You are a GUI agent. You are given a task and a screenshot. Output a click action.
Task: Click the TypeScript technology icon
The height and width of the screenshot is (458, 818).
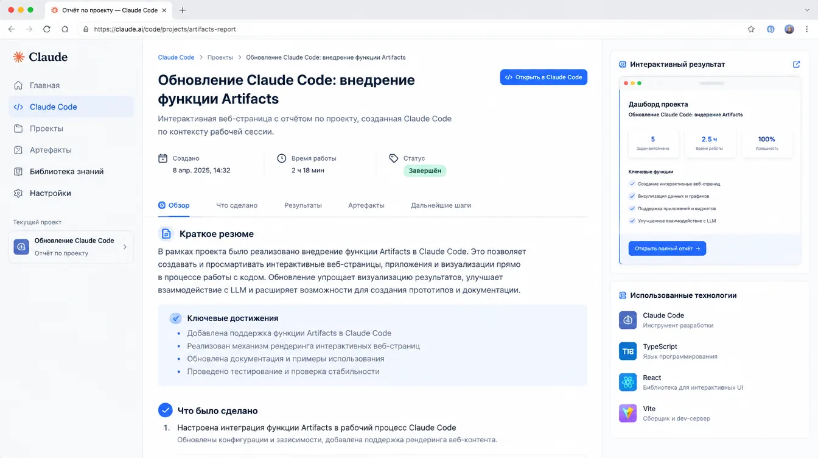(x=627, y=351)
